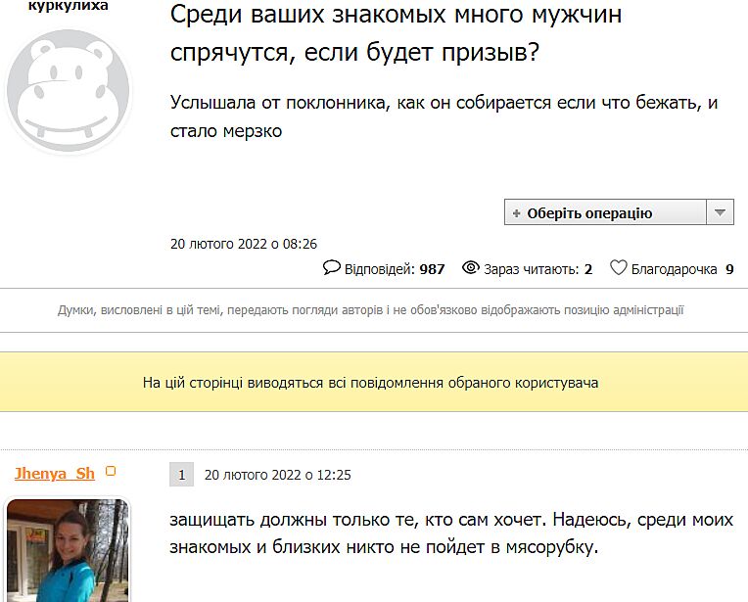The height and width of the screenshot is (602, 748).
Task: Click the small status icon beside Jhenya_Sh
Action: pyautogui.click(x=111, y=472)
